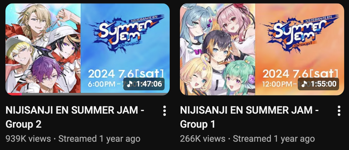The width and height of the screenshot is (349, 150).
Task: Click the 1:55:00 duration badge
Action: 318,84
